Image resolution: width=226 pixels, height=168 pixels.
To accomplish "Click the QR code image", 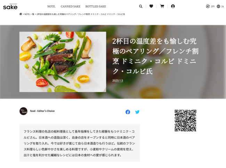I will (185, 121).
